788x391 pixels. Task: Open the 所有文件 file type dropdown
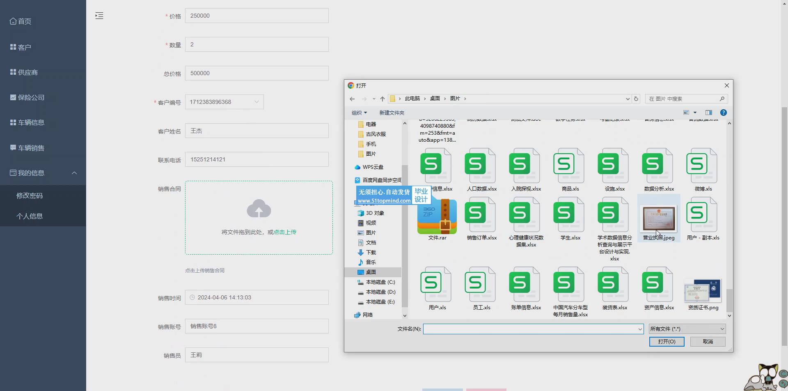tap(687, 329)
